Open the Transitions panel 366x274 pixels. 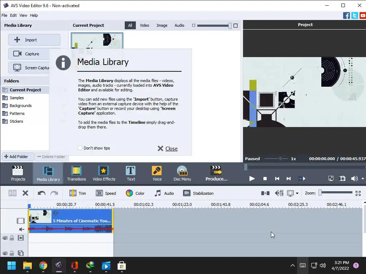(76, 173)
